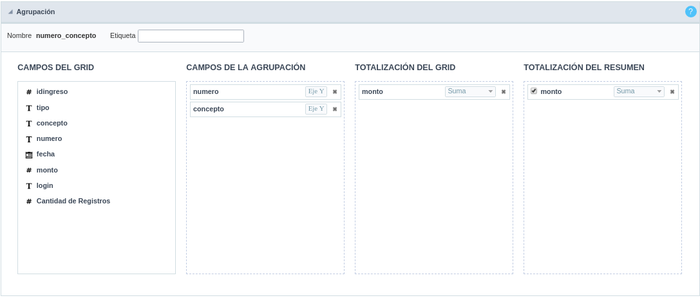Open the blue help icon
Viewport: 700px width, 298px height.
point(690,12)
